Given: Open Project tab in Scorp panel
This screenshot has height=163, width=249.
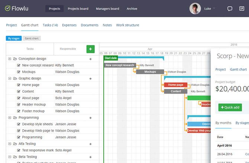Looking at the screenshot, I should click(221, 69).
